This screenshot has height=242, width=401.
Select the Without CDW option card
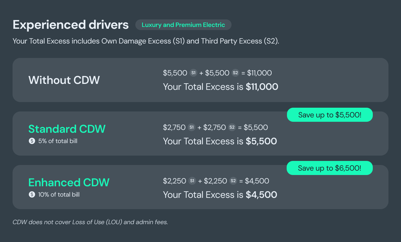(200, 80)
